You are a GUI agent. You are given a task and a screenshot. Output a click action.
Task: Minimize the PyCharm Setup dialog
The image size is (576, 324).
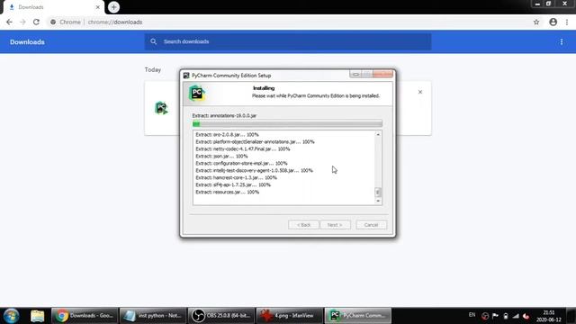click(355, 74)
